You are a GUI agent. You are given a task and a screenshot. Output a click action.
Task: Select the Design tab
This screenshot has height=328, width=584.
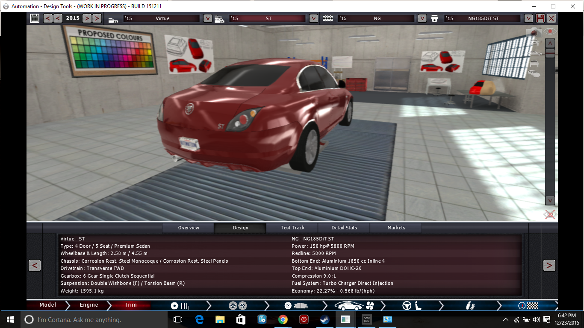[x=240, y=228]
